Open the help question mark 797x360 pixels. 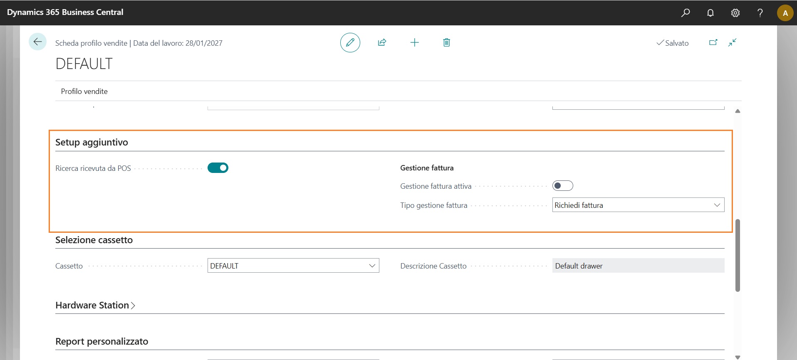click(760, 13)
